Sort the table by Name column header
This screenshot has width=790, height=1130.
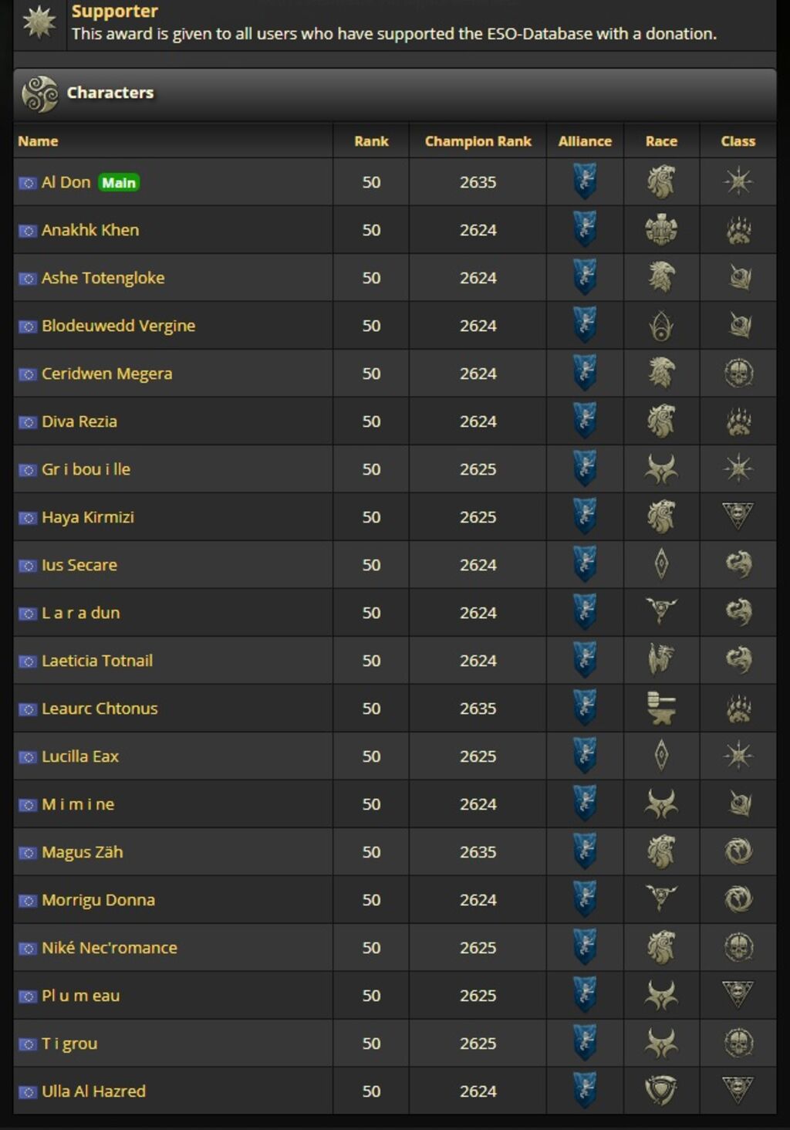pos(38,141)
